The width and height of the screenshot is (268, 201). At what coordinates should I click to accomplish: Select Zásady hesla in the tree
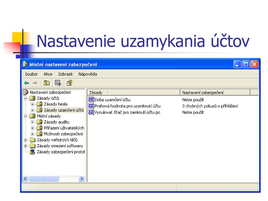coord(55,104)
